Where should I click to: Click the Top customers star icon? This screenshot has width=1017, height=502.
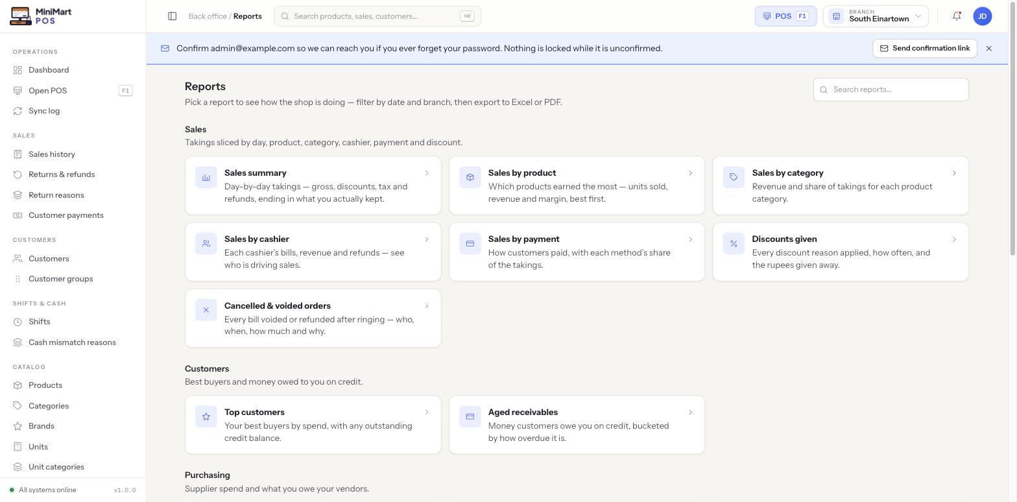[x=206, y=417]
